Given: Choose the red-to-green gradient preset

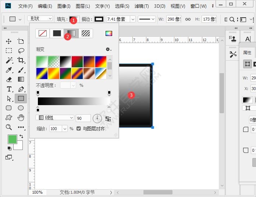Looking at the screenshot, I should point(77,62).
